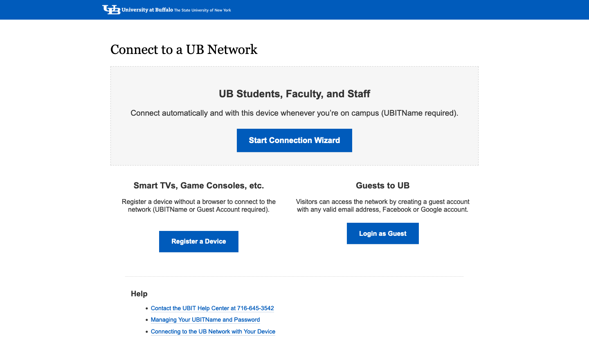Start the Connection Wizard
Screen dimensions: 589x356
click(x=294, y=141)
